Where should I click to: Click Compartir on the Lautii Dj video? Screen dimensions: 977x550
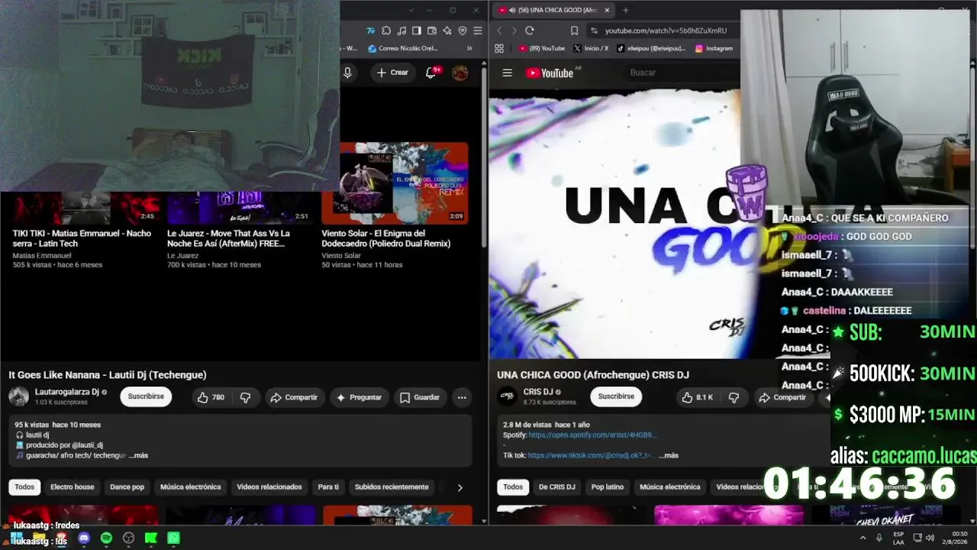(294, 397)
